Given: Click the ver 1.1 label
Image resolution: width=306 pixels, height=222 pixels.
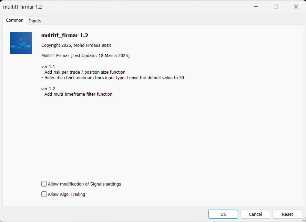Looking at the screenshot, I should point(48,66).
